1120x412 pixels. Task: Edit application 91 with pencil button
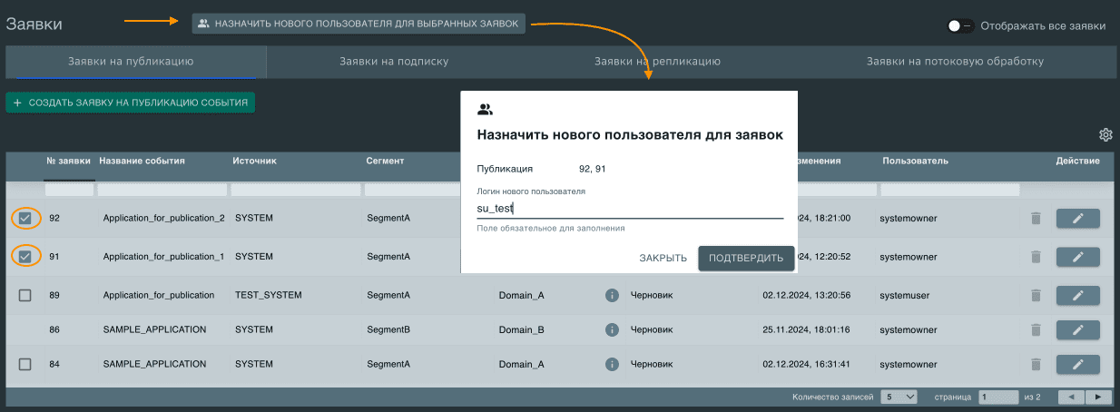1078,257
